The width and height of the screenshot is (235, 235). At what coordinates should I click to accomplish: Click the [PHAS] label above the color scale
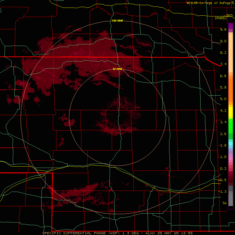(x=221, y=18)
